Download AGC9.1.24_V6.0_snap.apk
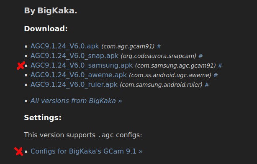Screen dimensions: 257x164 [x=75, y=56]
